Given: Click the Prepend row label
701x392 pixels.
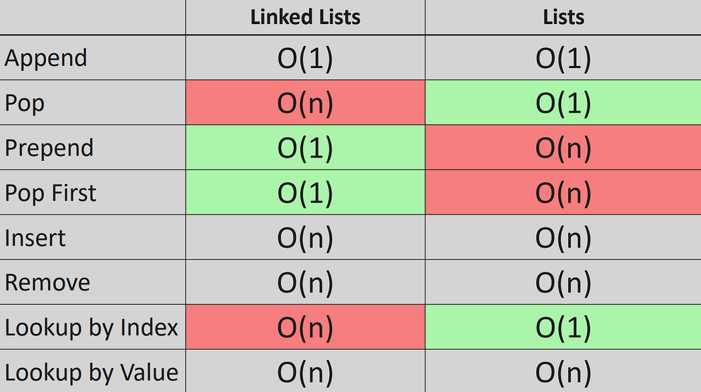Looking at the screenshot, I should coord(49,148).
